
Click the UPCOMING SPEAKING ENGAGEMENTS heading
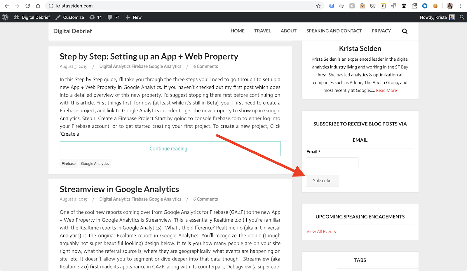click(x=360, y=216)
